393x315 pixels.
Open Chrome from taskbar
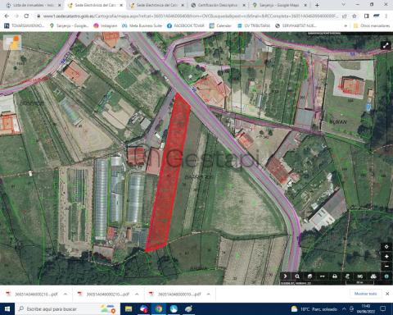[x=158, y=309]
